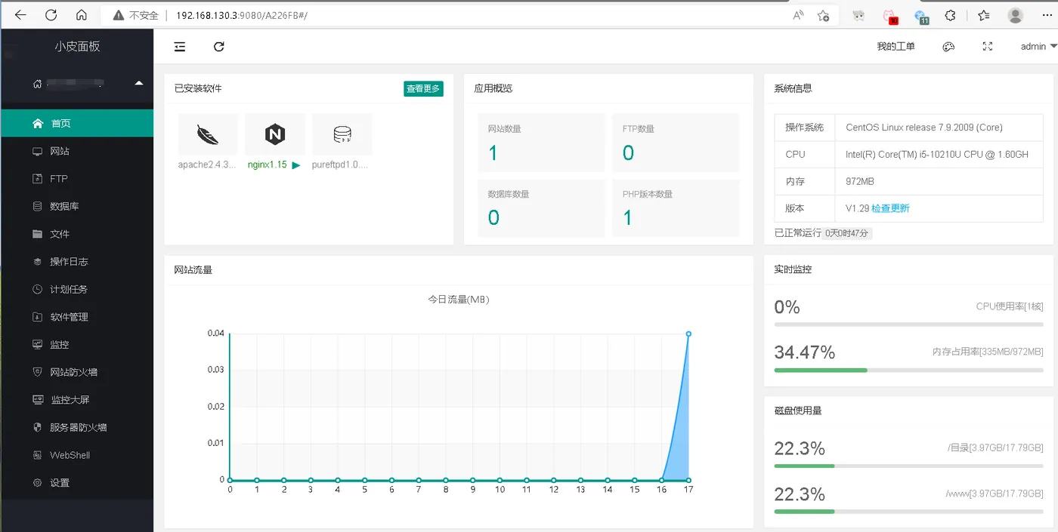
Task: Click the panel refresh icon
Action: point(219,47)
